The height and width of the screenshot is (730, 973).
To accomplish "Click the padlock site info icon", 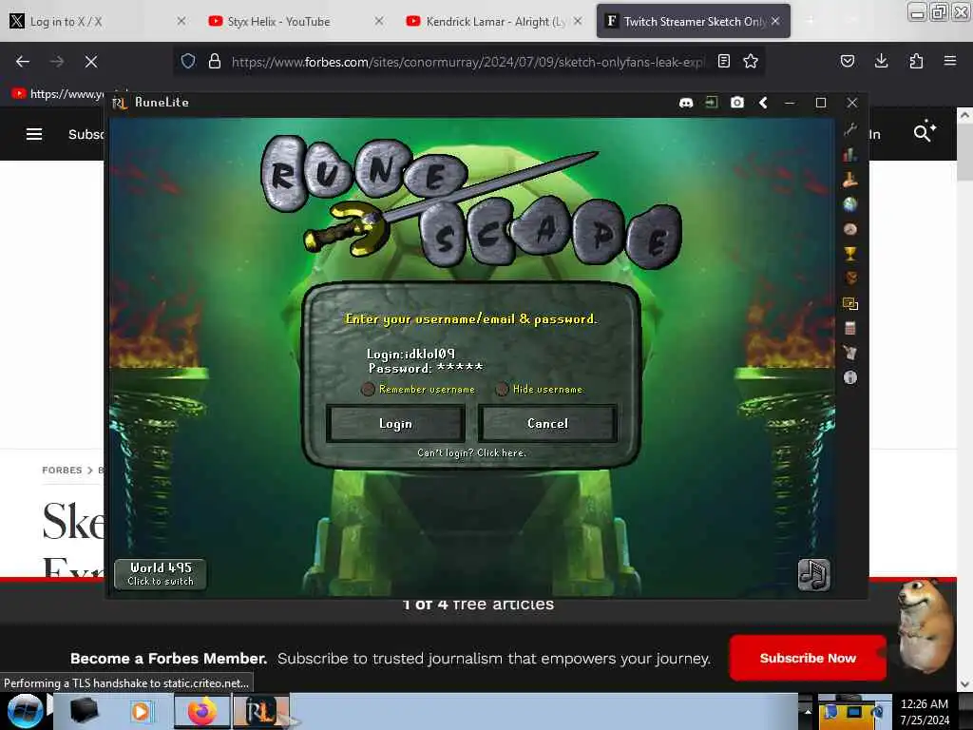I will (x=215, y=62).
